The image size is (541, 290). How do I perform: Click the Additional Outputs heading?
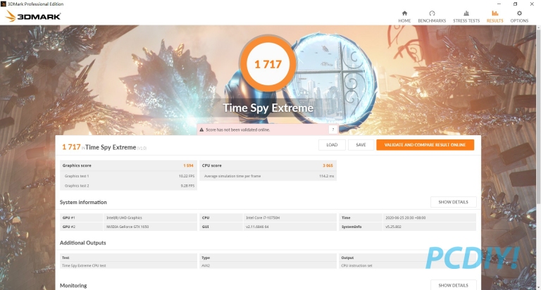(x=83, y=243)
